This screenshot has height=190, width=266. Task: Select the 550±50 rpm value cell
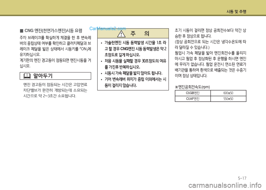pyautogui.click(x=228, y=99)
